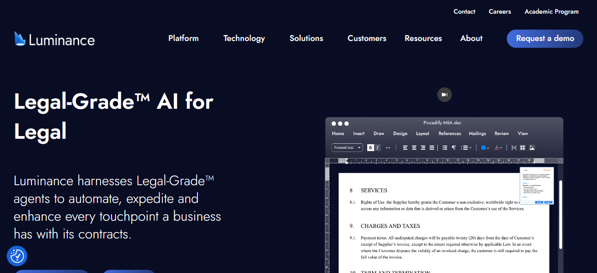Open the Normal text style dropdown
This screenshot has width=597, height=273.
[347, 147]
